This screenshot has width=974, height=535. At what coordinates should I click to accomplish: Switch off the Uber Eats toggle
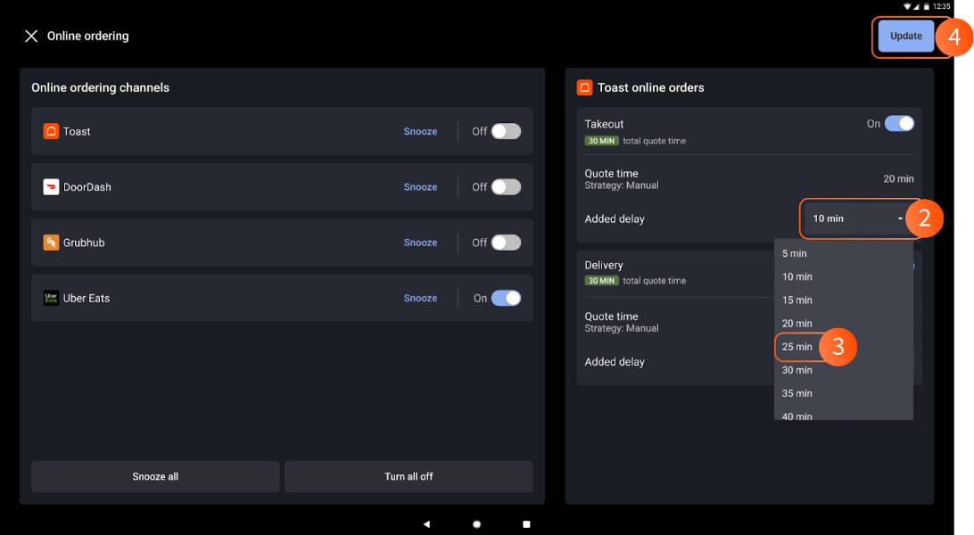(x=506, y=298)
